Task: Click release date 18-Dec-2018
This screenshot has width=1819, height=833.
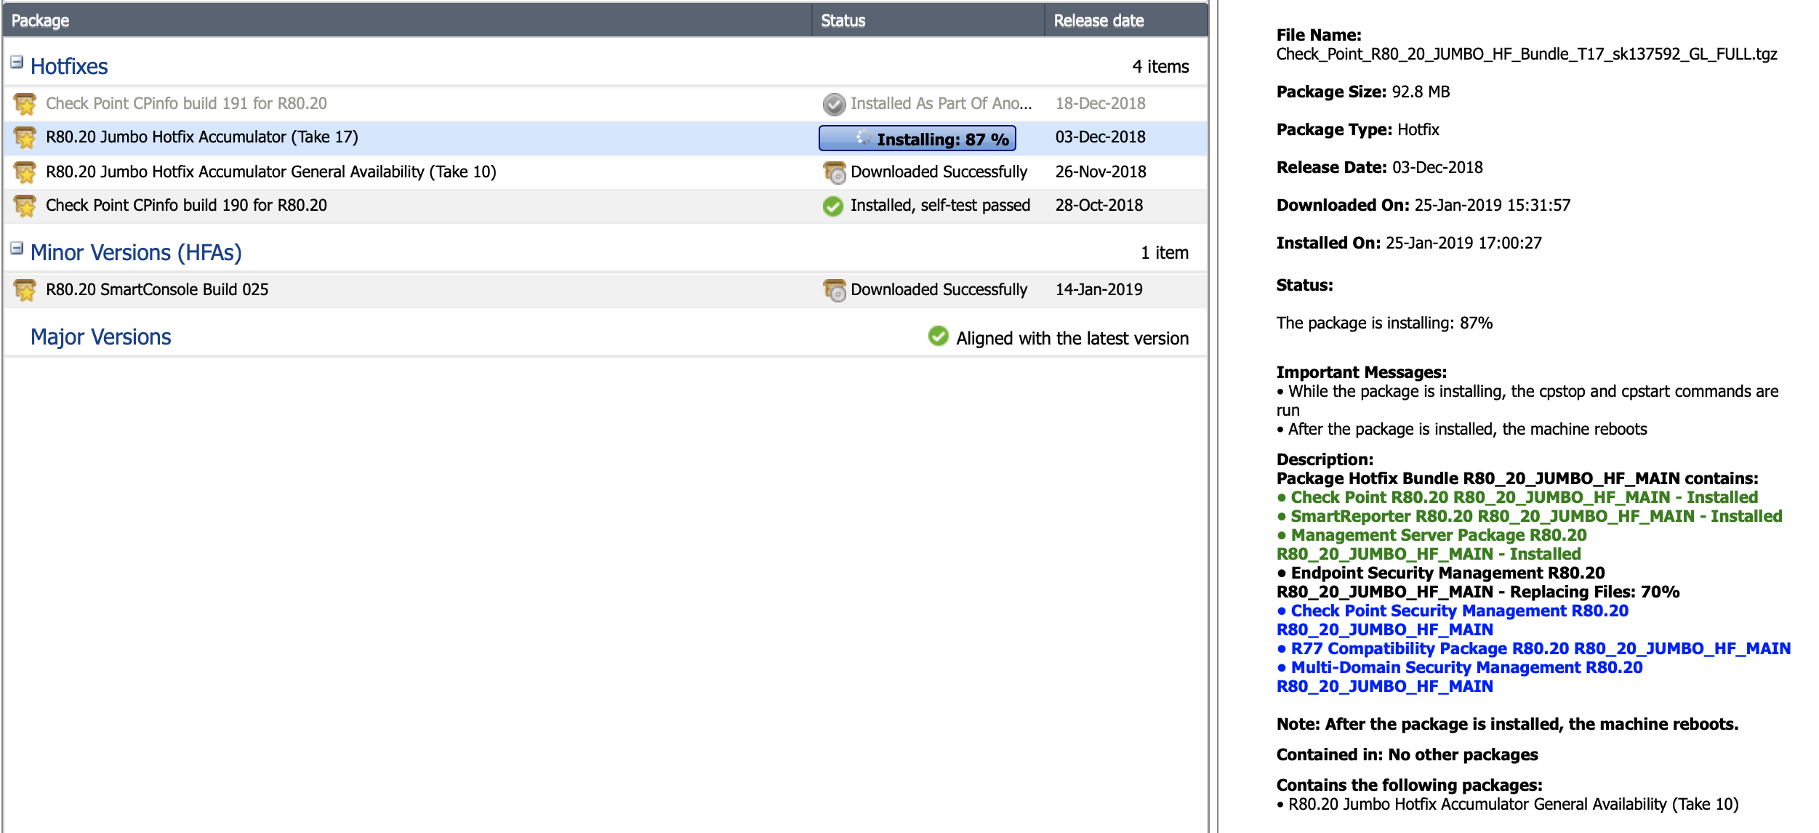Action: pos(1101,103)
